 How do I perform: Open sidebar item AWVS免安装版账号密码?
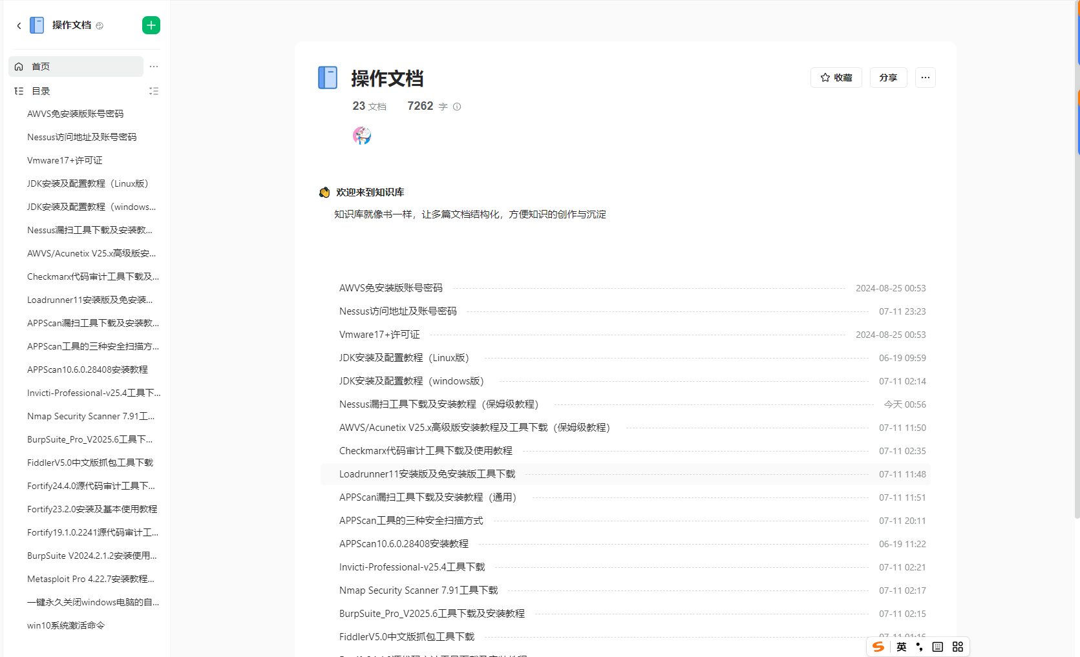pyautogui.click(x=75, y=114)
